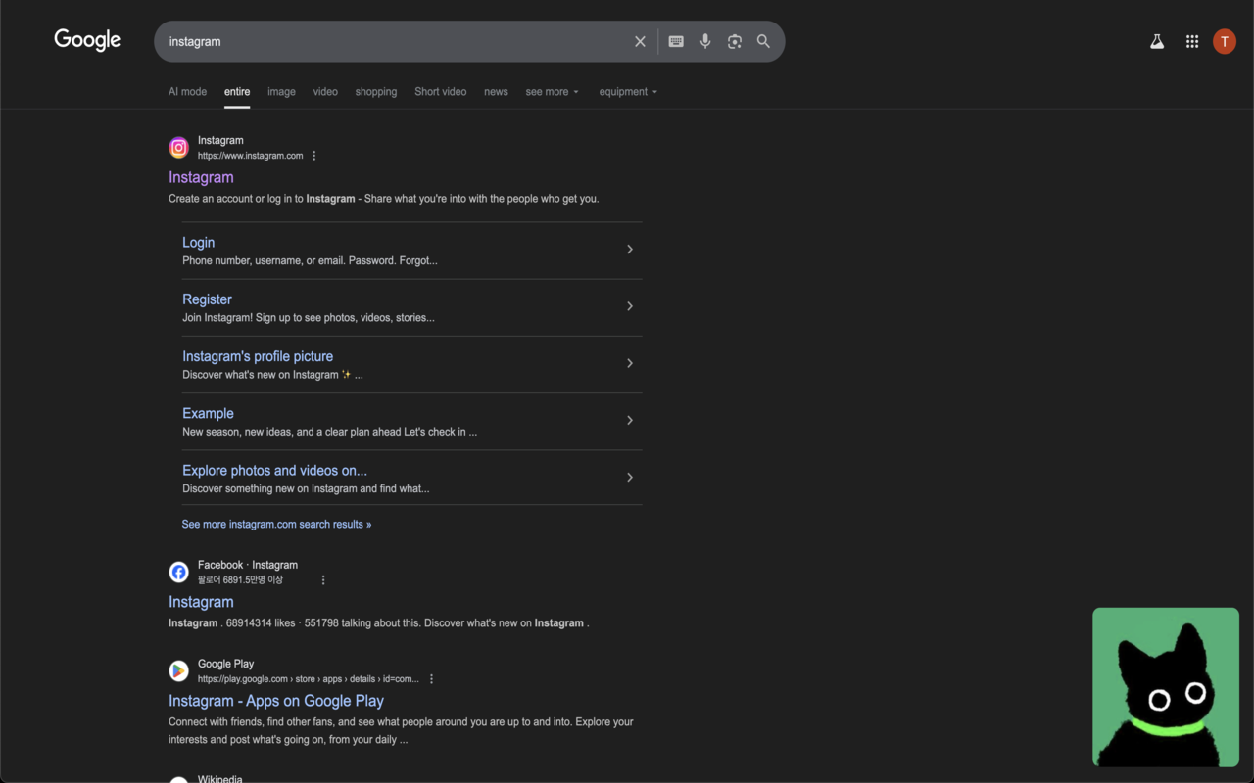Open the shopping results tab
The width and height of the screenshot is (1254, 783).
click(x=376, y=92)
